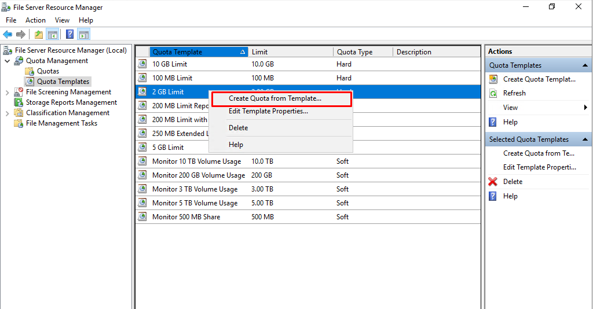Select Storage Reports Management tree item
The width and height of the screenshot is (593, 309).
tap(71, 102)
